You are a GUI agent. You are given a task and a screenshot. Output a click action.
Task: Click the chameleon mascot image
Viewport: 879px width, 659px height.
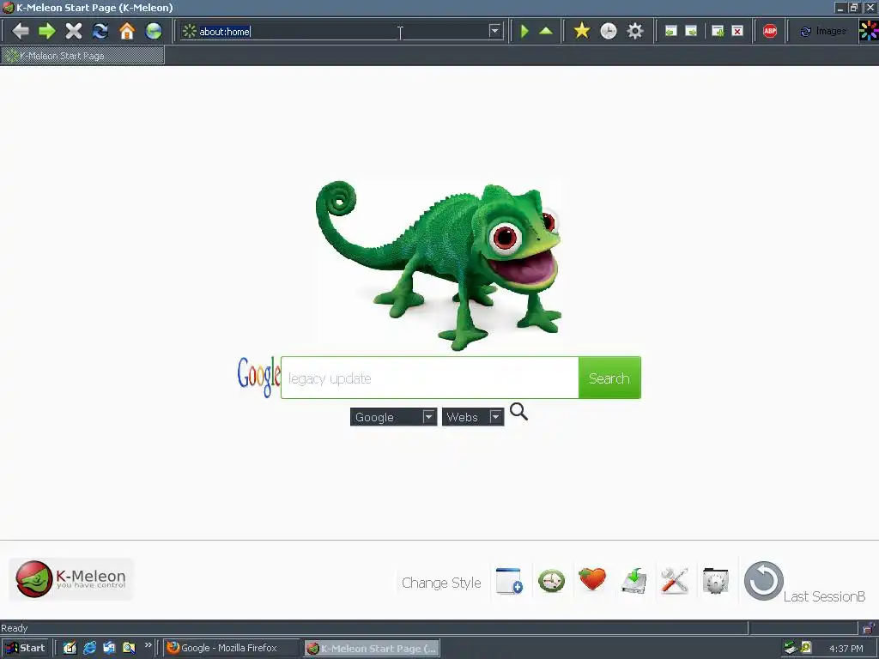click(x=439, y=265)
